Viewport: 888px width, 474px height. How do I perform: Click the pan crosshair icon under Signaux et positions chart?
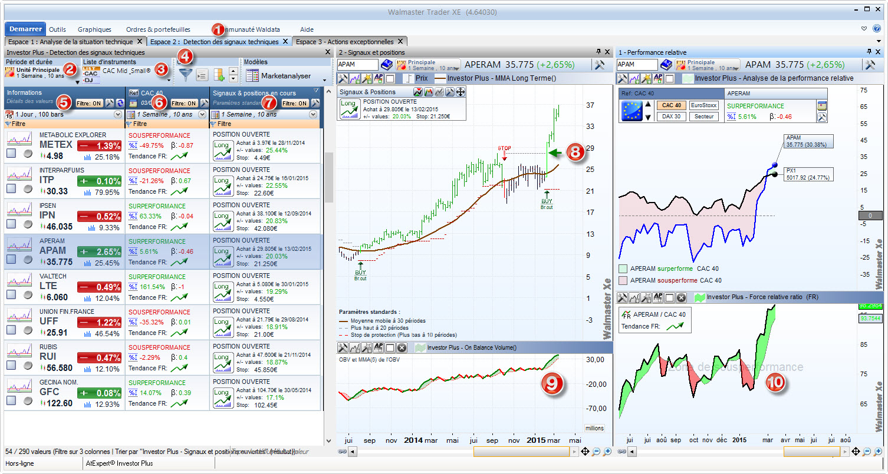[585, 452]
